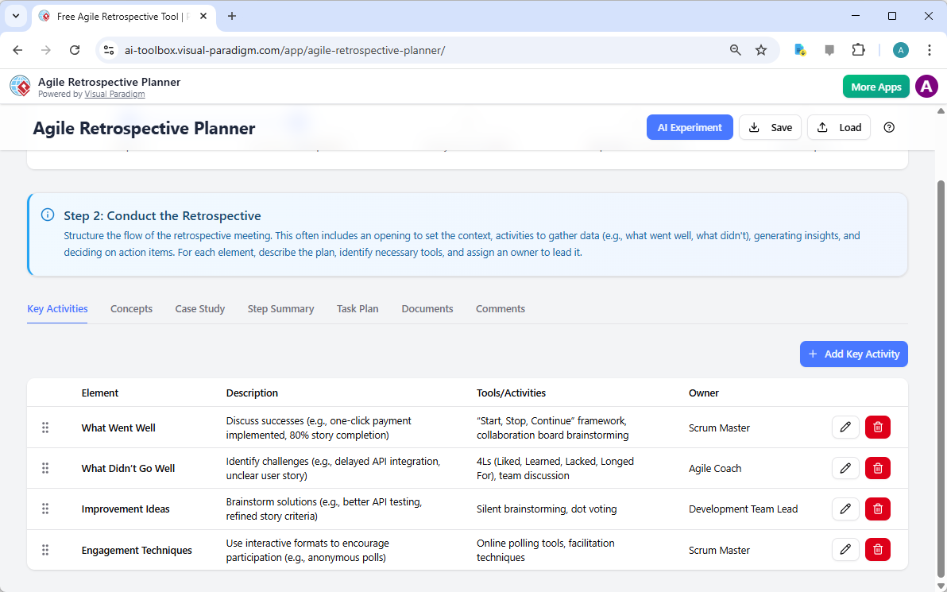Viewport: 947px width, 592px height.
Task: Edit the Engagement Techniques row
Action: (845, 549)
